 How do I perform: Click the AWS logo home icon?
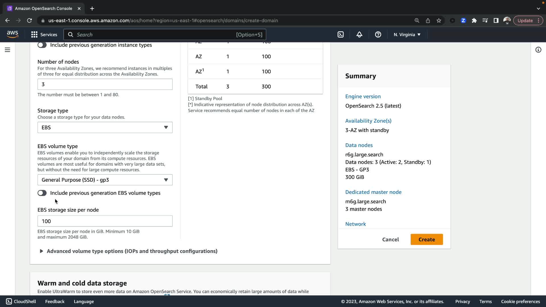[13, 34]
